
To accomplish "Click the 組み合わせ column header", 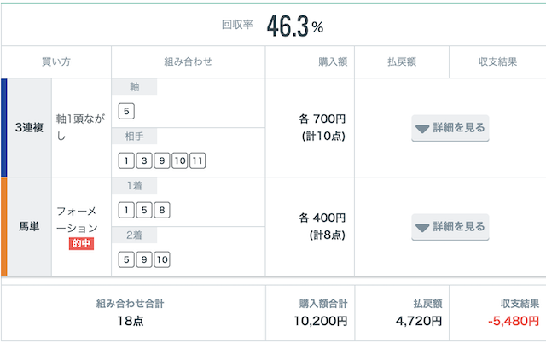I will (x=188, y=61).
